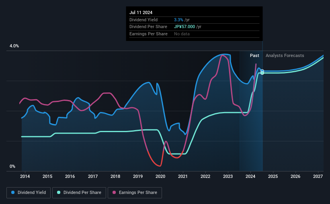Click the blue Dividend Yield legend dot
Screen dimensions: 330x204
(x=13, y=192)
